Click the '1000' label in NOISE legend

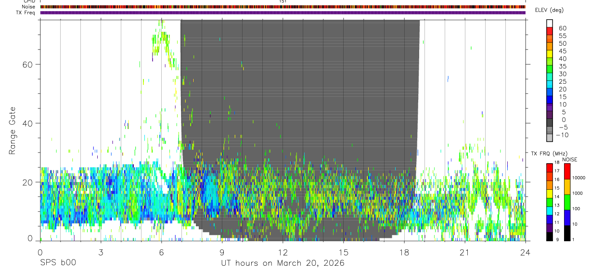coord(578,193)
